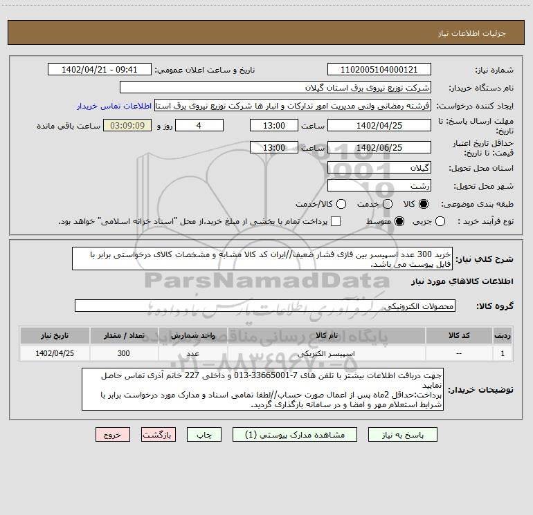The height and width of the screenshot is (515, 533).
Task: Click the تاریخ نیاز column header
Action: click(x=55, y=335)
